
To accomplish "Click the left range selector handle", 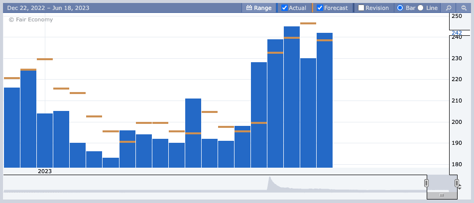I will pos(427,183).
